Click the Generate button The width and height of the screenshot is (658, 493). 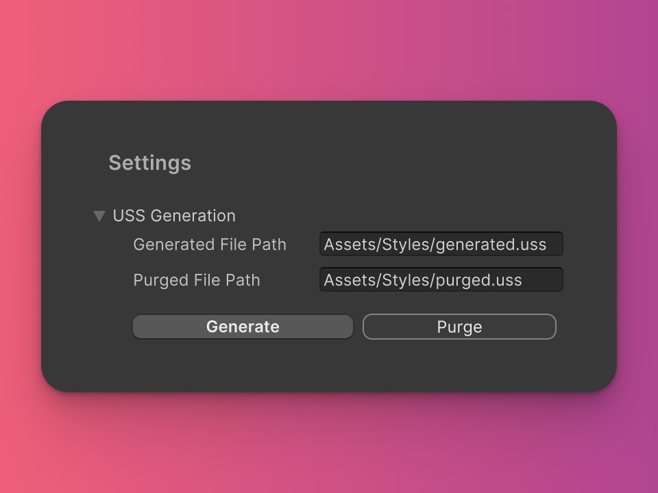tap(243, 327)
